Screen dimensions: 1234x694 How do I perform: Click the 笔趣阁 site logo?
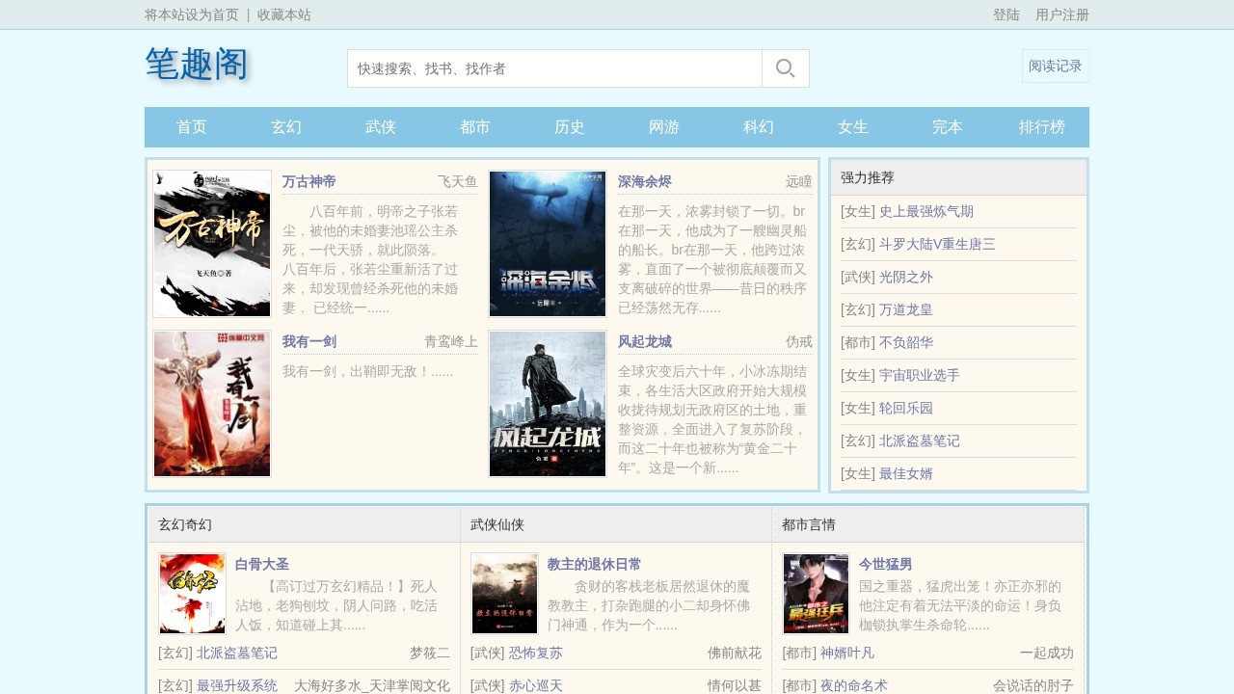click(x=198, y=65)
